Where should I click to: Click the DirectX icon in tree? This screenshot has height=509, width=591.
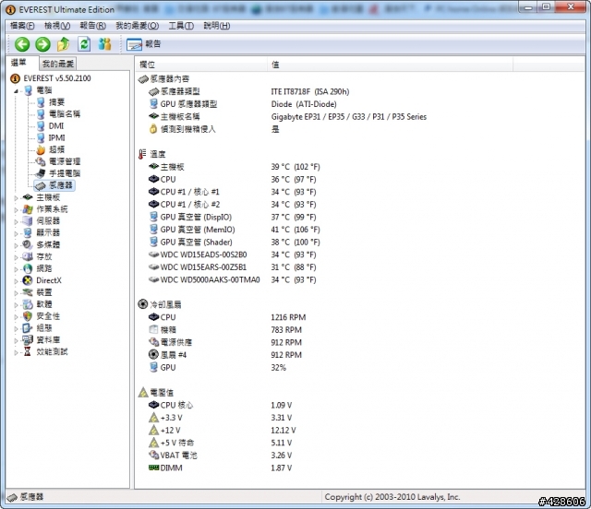28,280
